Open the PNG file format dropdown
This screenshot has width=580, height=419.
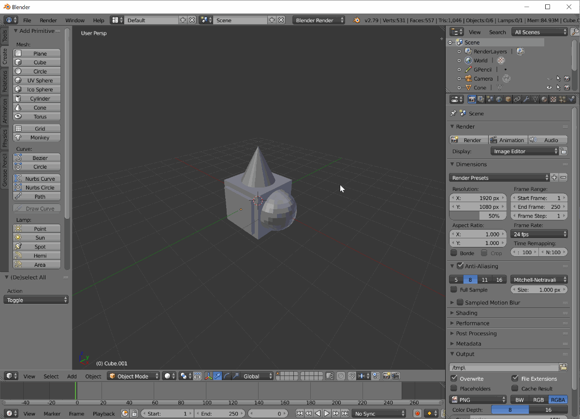pos(478,400)
